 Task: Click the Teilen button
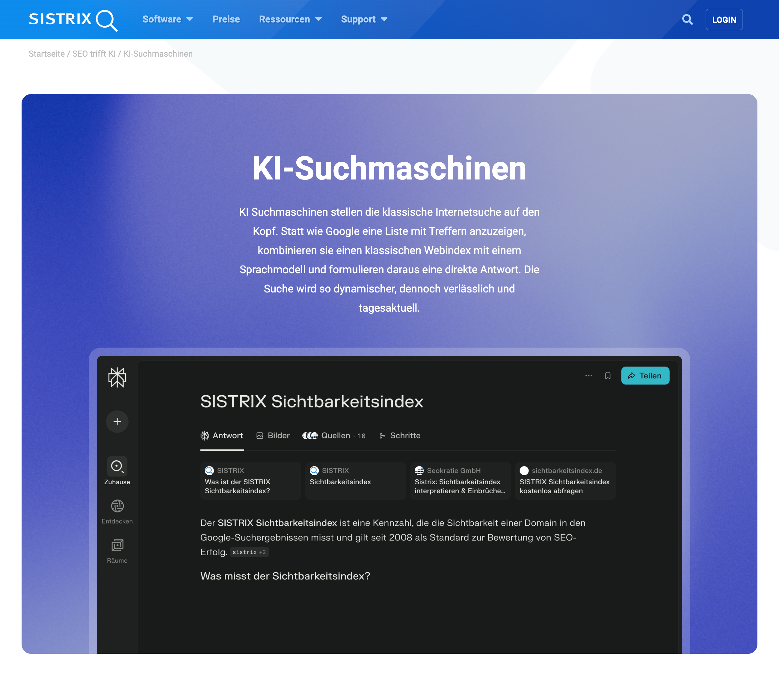pyautogui.click(x=645, y=375)
